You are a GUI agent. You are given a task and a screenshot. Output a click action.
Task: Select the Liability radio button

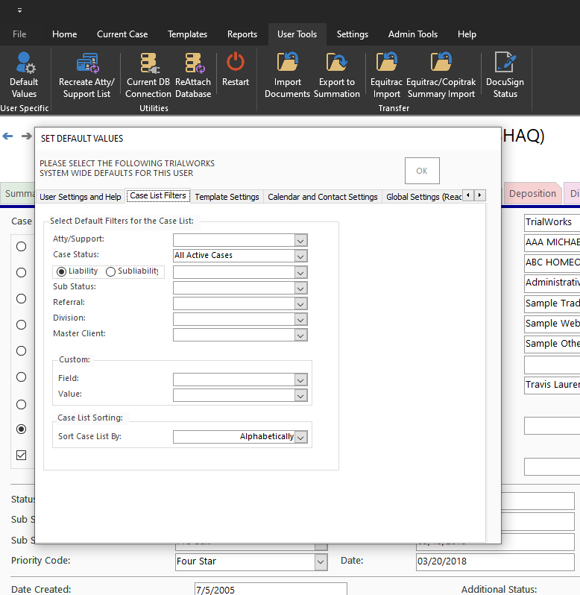pyautogui.click(x=61, y=271)
